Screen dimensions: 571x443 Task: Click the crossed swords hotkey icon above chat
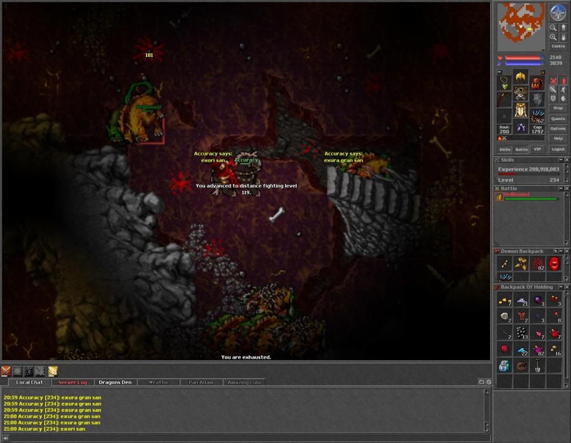[6, 371]
